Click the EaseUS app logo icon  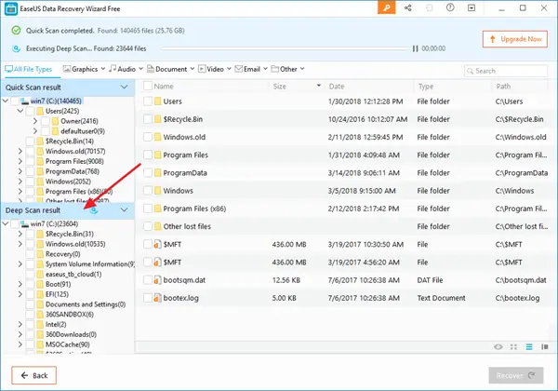(x=11, y=8)
